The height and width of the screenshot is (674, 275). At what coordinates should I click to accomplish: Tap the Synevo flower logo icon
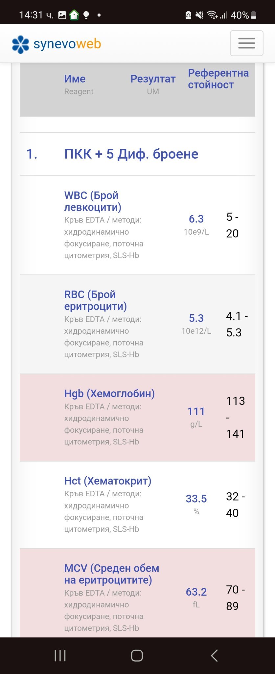click(20, 44)
